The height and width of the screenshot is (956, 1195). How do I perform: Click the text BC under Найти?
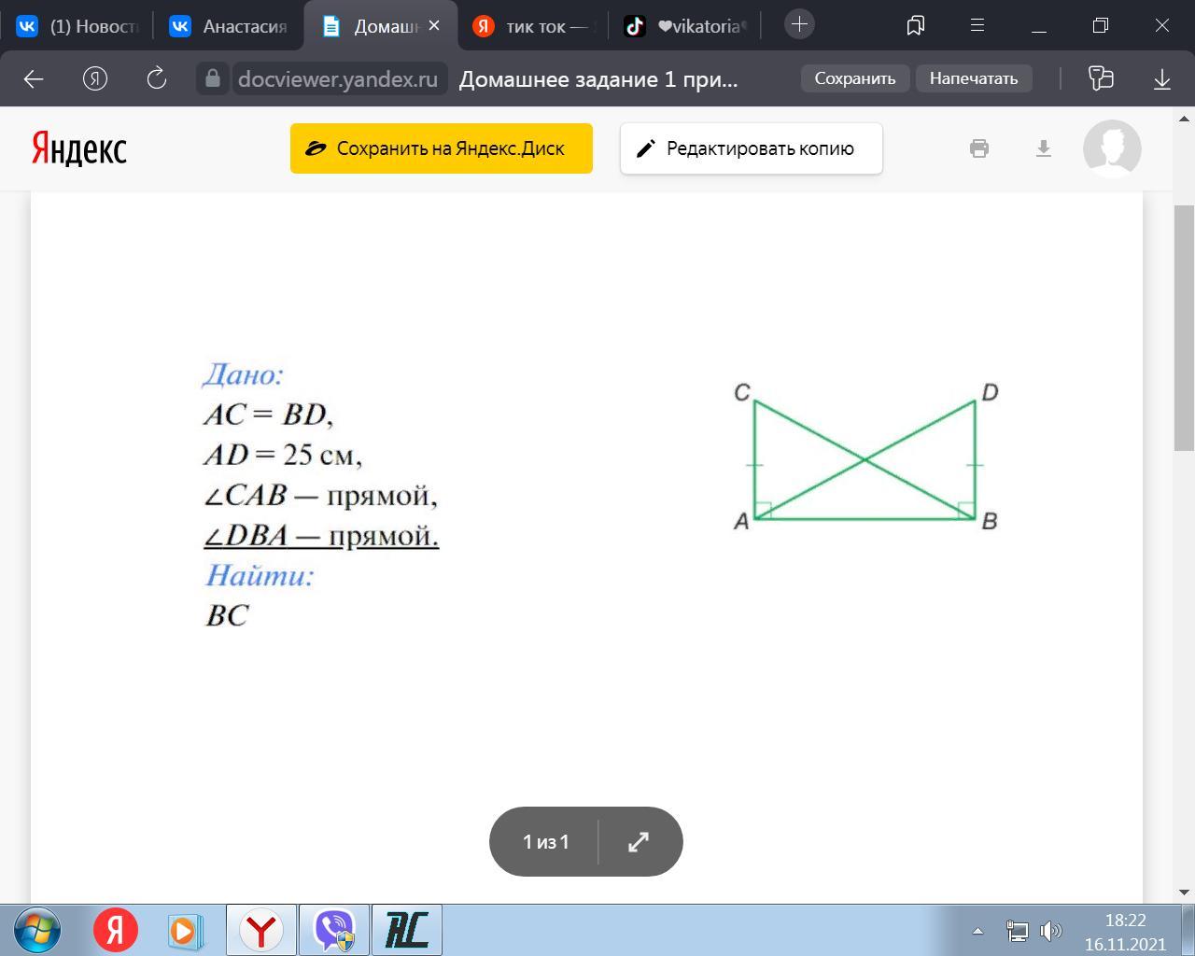227,615
